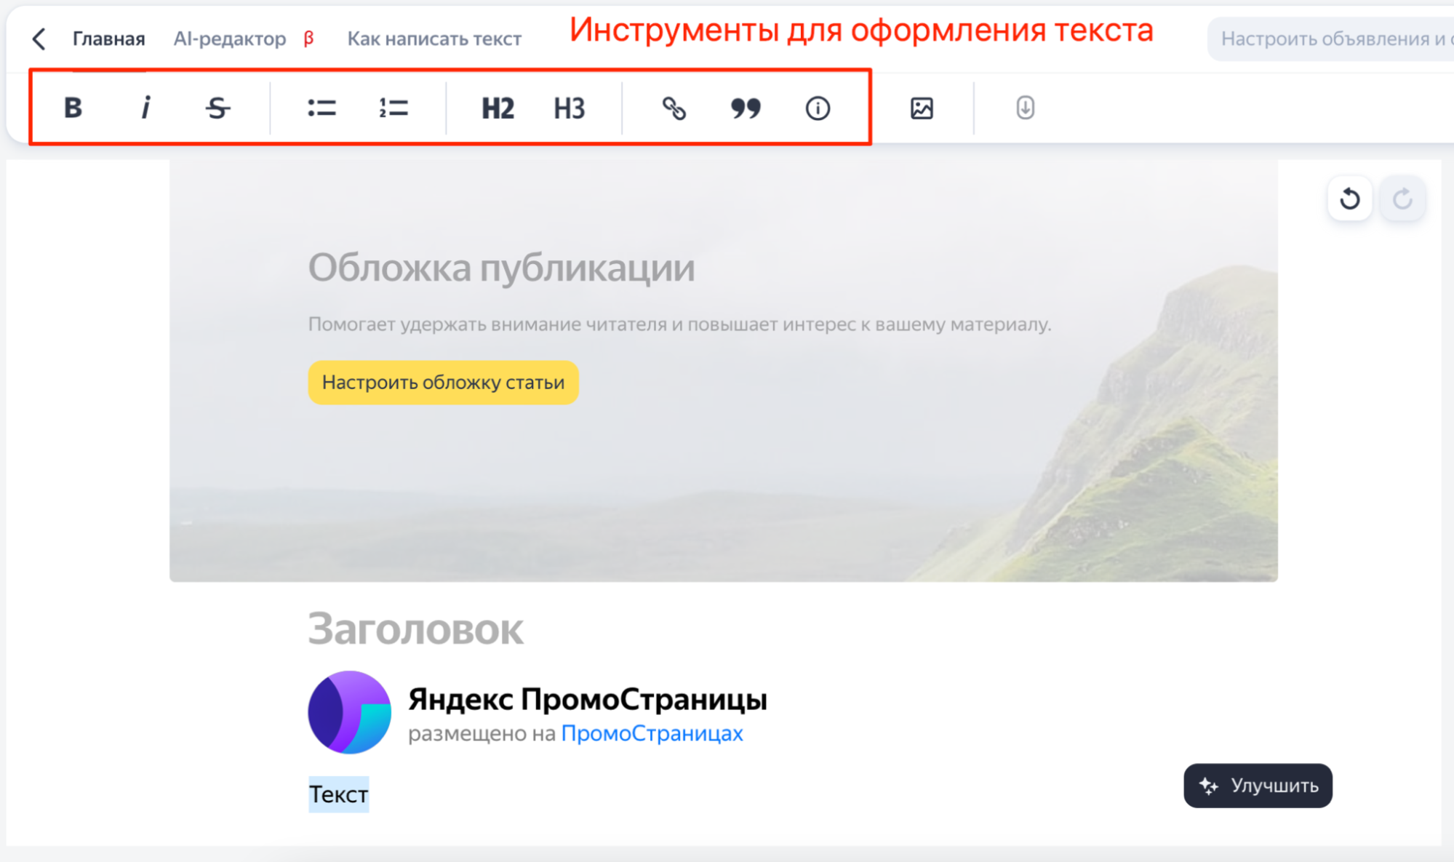Apply the H2 heading style
Image resolution: width=1454 pixels, height=862 pixels.
(498, 108)
